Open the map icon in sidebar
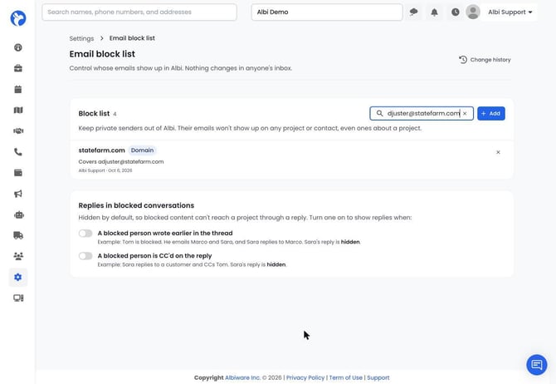This screenshot has width=556, height=384. tap(18, 110)
